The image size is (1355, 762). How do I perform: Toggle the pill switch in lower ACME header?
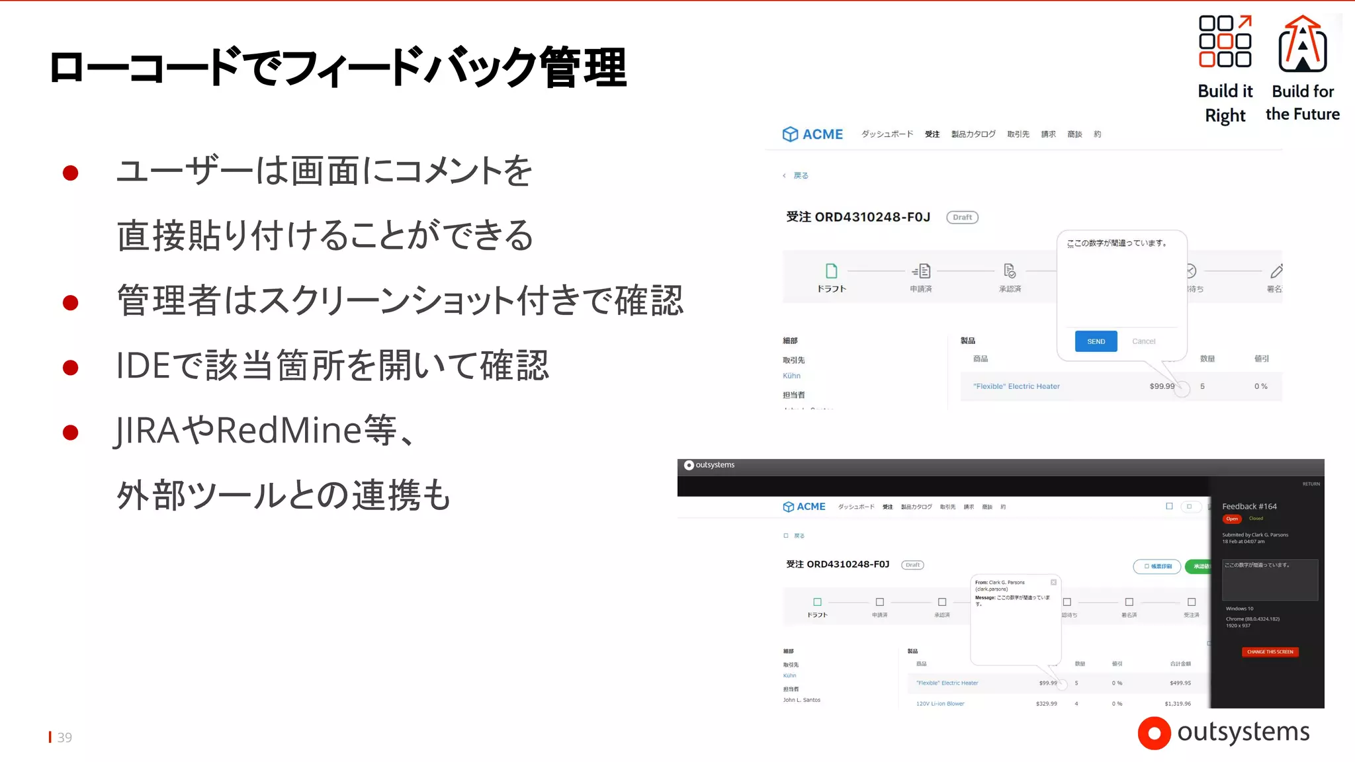point(1190,507)
